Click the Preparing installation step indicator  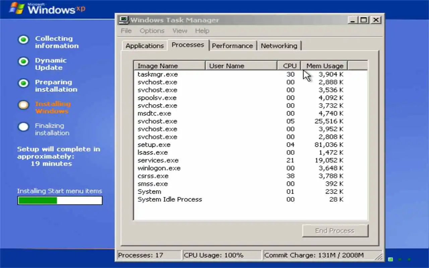click(23, 83)
